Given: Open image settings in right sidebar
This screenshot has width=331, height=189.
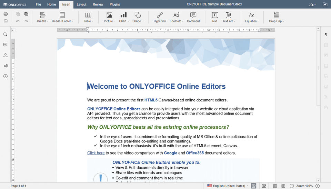Looking at the screenshot, I should click(326, 55).
